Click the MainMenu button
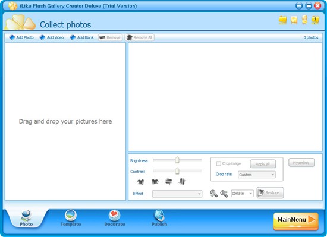 coord(295,221)
